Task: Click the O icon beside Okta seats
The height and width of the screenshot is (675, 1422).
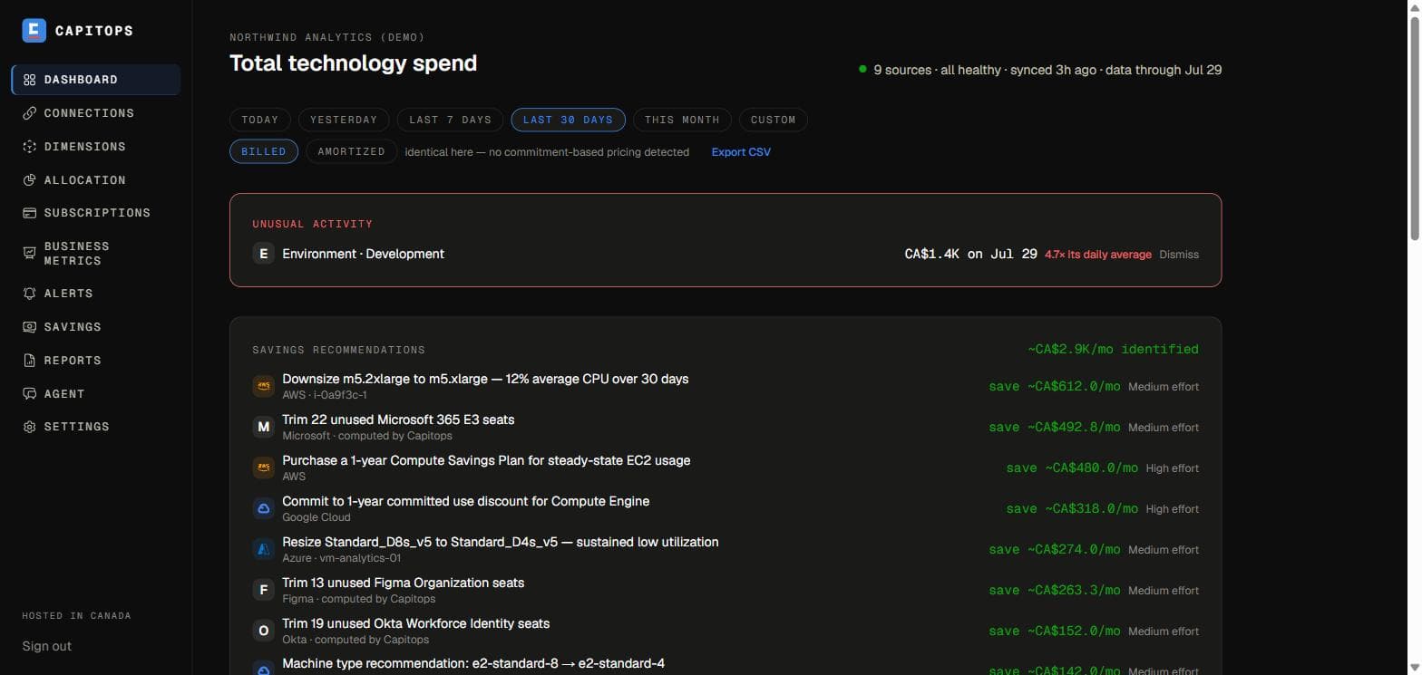Action: [x=264, y=631]
